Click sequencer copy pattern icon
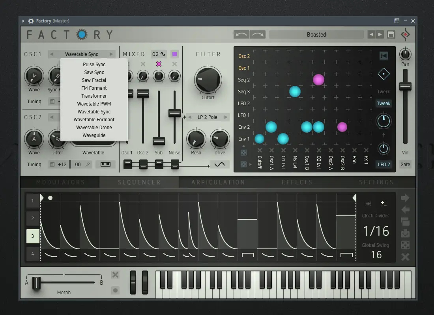This screenshot has width=434, height=315. coord(405,222)
